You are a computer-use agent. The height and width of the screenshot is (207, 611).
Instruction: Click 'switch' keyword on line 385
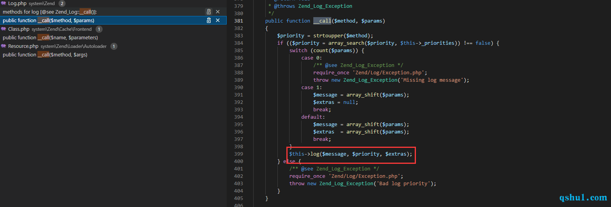[298, 51]
